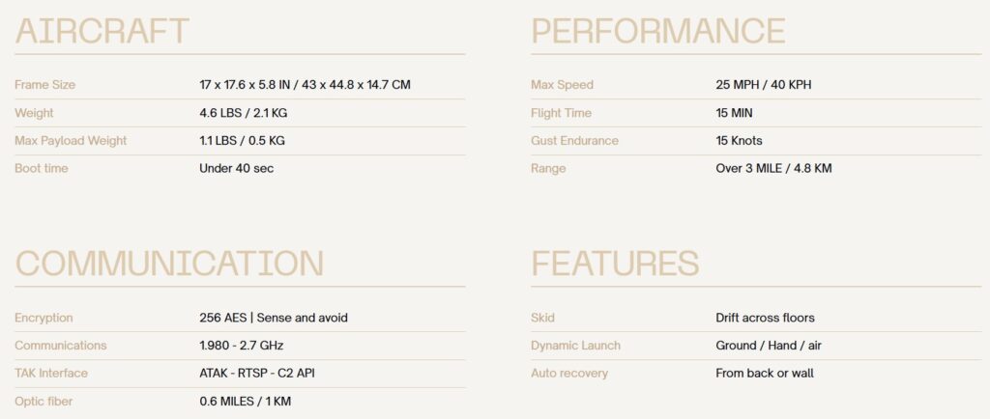Click the PERFORMANCE section heading
990x419 pixels.
[x=657, y=31]
